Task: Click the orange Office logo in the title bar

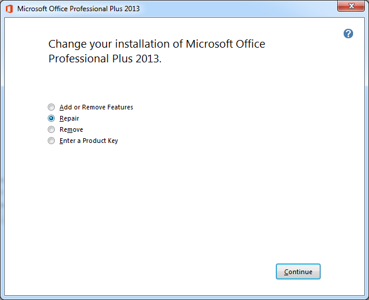Action: (9, 9)
